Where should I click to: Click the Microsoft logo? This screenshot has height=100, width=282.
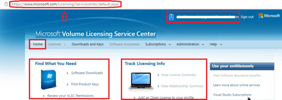[x=269, y=16]
